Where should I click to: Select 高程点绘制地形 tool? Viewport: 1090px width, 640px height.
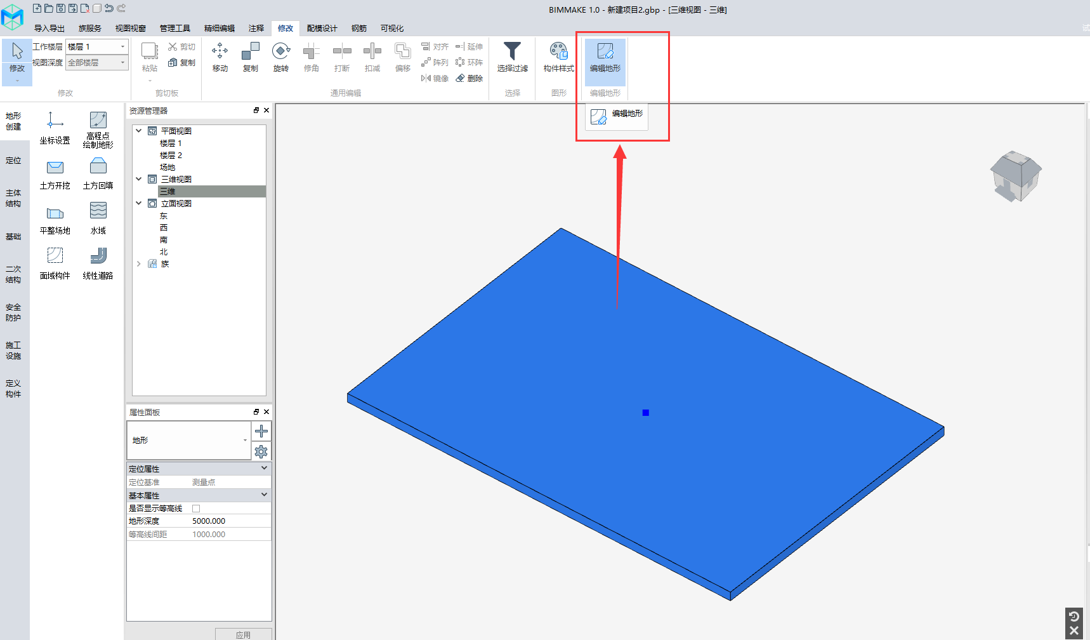pos(98,130)
